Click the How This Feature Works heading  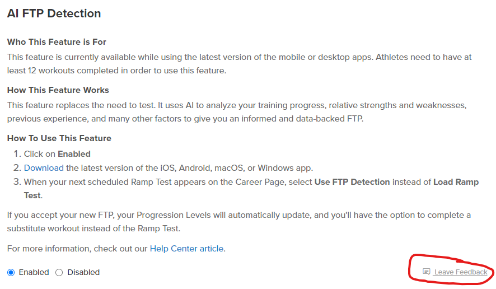[58, 90]
